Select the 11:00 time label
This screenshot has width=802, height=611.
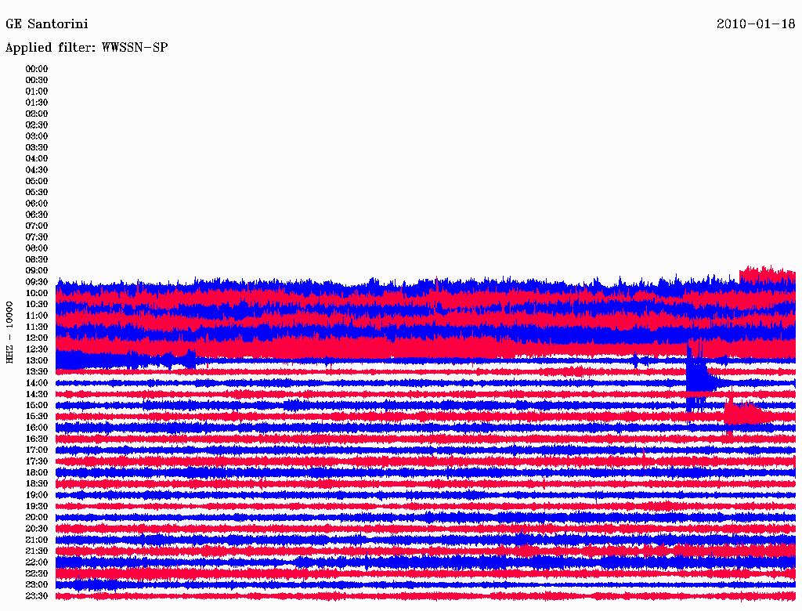[x=36, y=316]
